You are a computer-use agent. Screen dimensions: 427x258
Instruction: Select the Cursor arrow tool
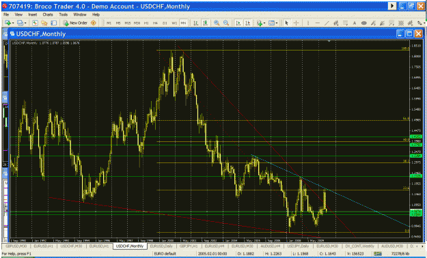coord(286,23)
